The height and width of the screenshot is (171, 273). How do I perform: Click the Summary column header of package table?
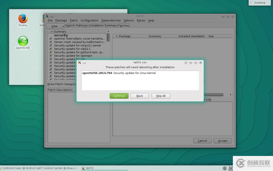point(163,36)
